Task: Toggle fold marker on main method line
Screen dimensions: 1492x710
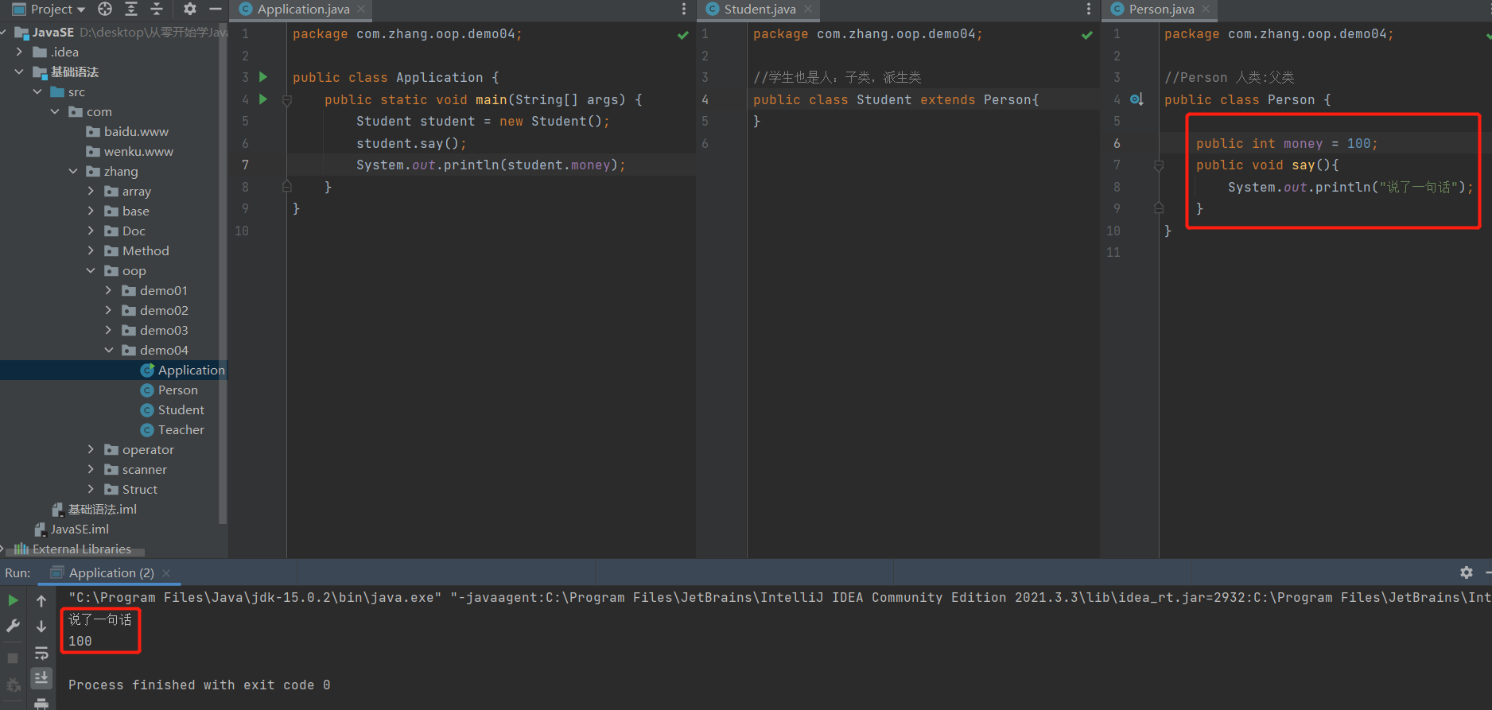Action: click(287, 100)
